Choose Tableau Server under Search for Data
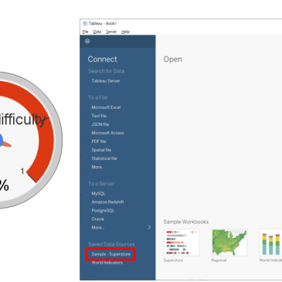This screenshot has height=282, width=282. tap(106, 81)
